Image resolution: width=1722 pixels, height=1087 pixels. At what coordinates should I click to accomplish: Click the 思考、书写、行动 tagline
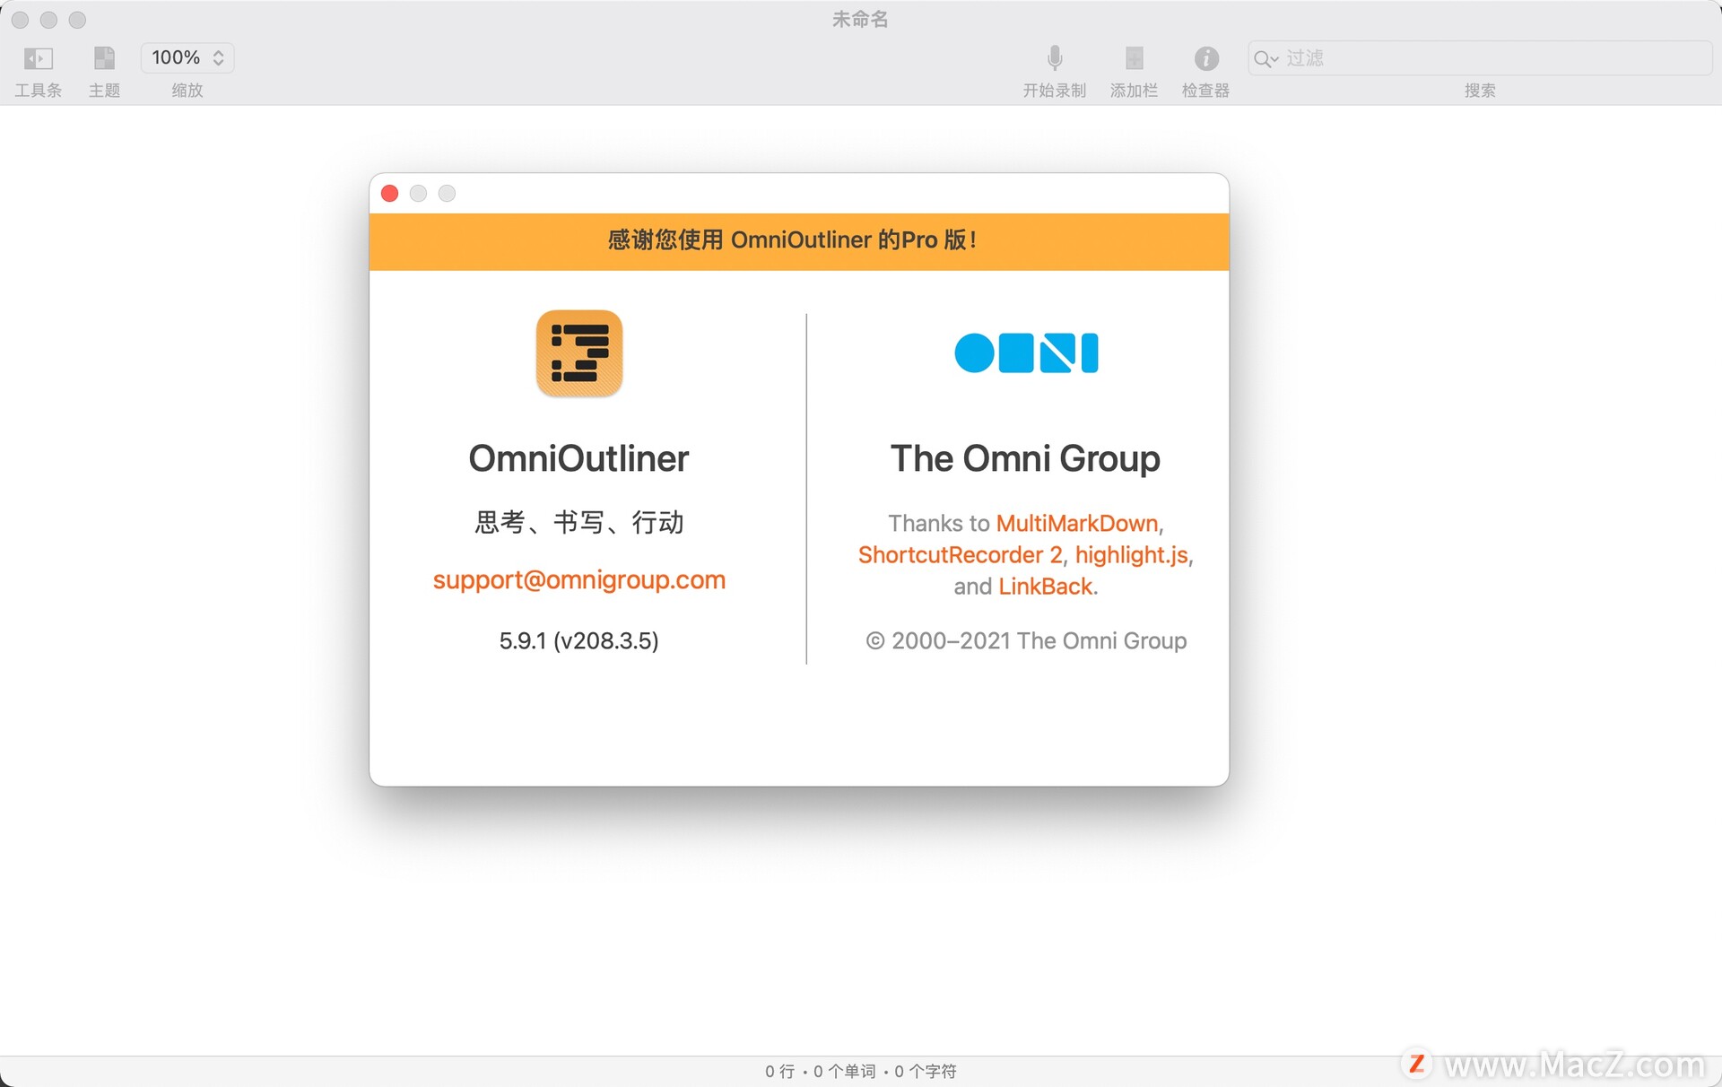(x=578, y=522)
